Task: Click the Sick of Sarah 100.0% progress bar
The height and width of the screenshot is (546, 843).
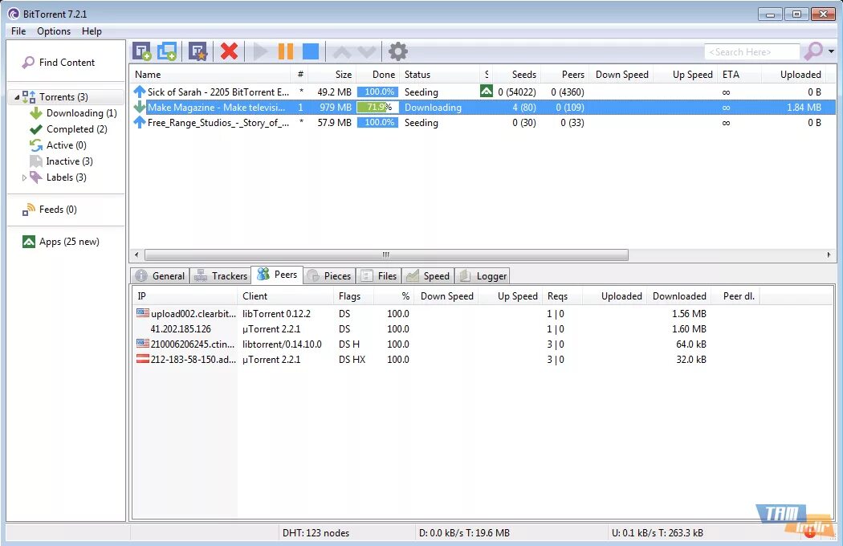Action: [x=377, y=92]
